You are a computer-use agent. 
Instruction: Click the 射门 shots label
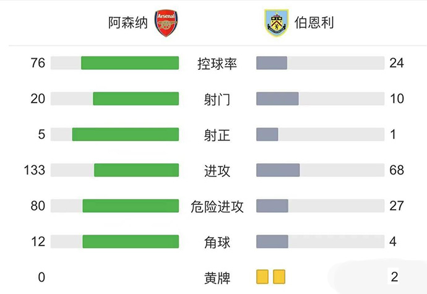coord(217,99)
